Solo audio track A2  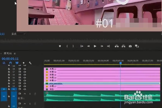coord(30,104)
